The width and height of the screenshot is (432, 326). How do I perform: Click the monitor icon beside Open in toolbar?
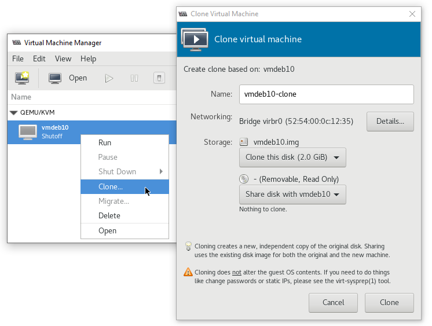click(x=55, y=78)
